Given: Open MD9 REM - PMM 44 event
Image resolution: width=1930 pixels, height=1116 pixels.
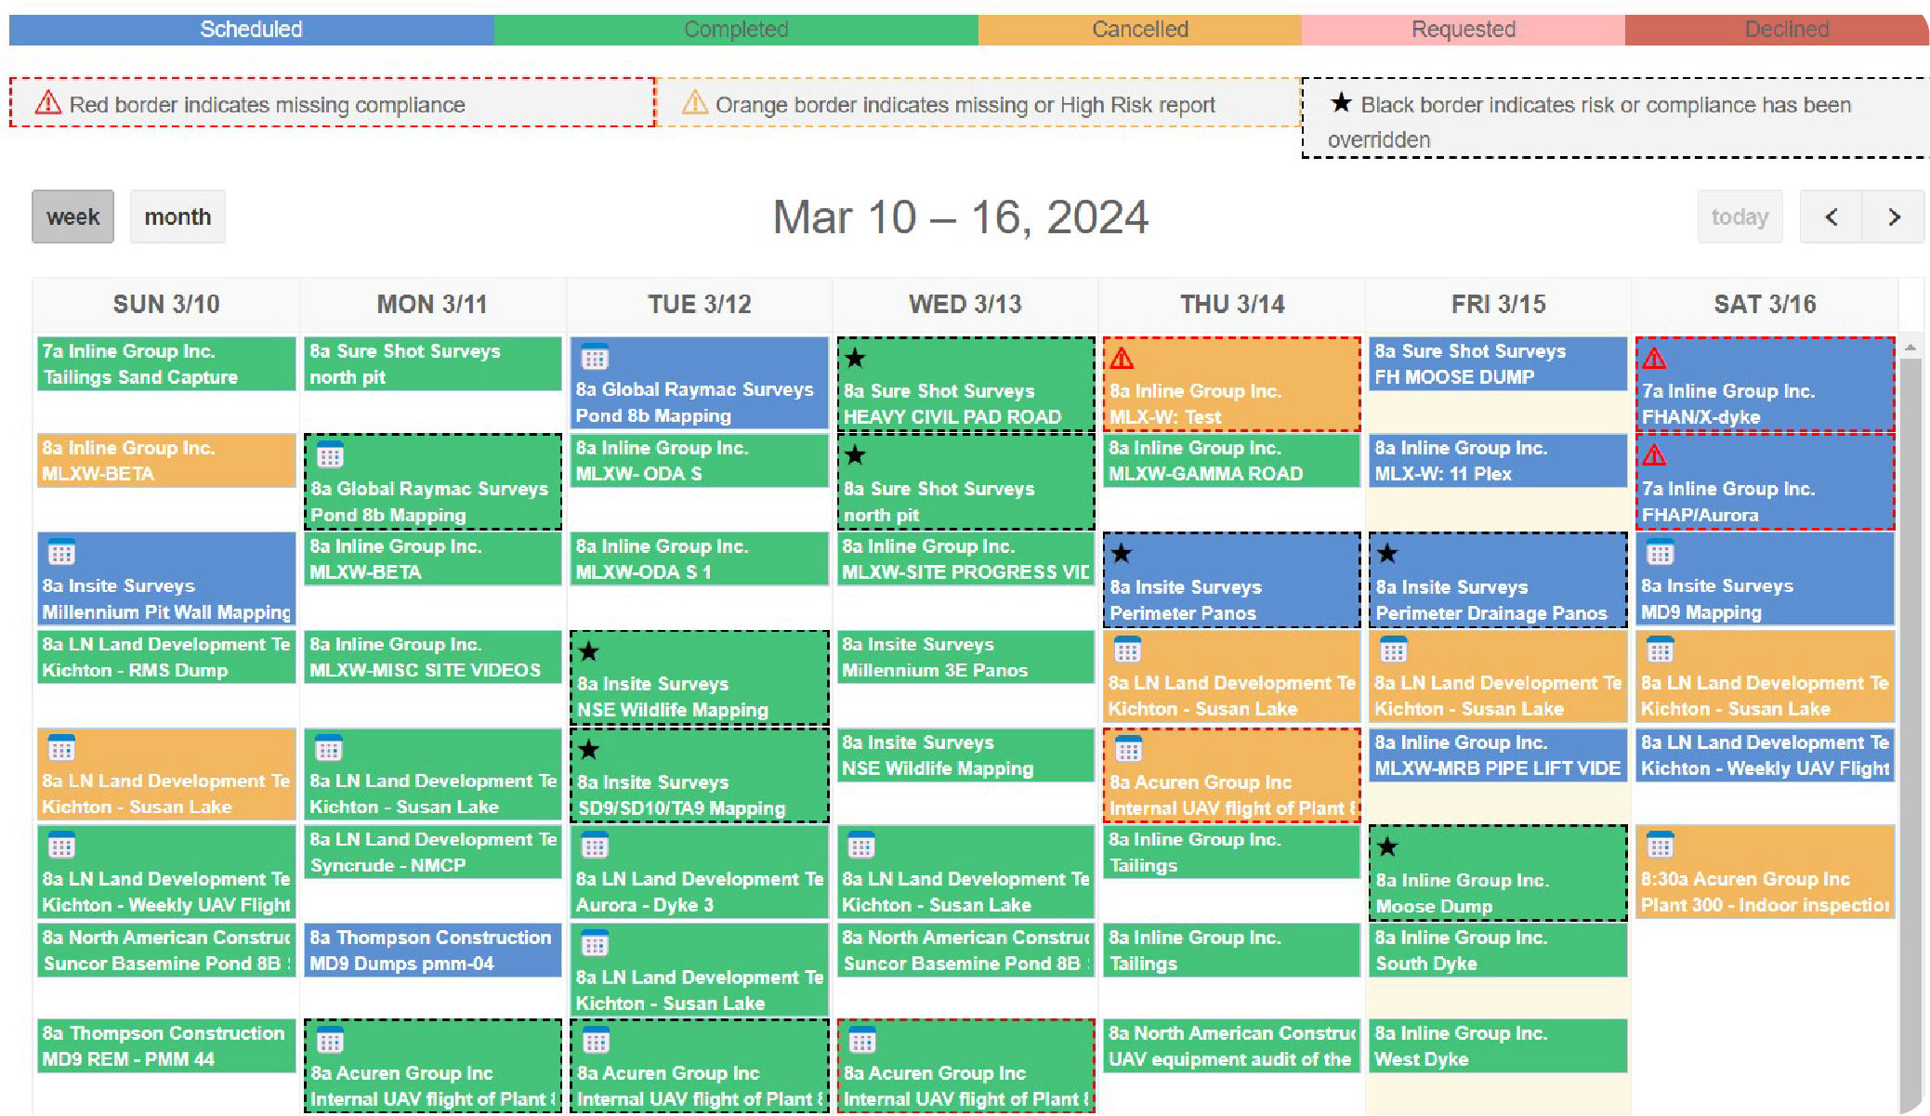Looking at the screenshot, I should (x=166, y=1045).
